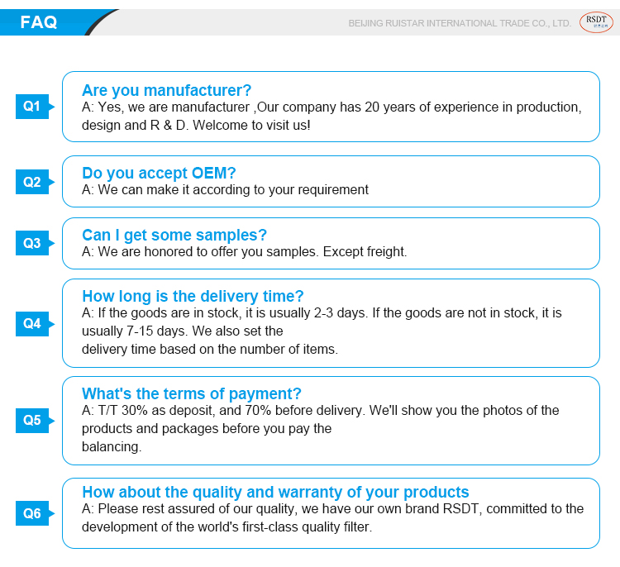Open the 'Do you accept OEM?' question
Viewport: 620px width, 567px height.
pyautogui.click(x=159, y=173)
